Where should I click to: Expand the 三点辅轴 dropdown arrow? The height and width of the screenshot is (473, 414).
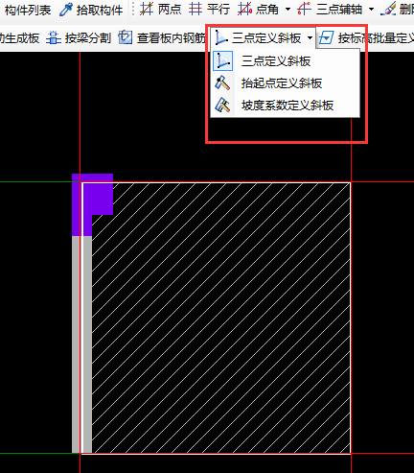coord(371,10)
